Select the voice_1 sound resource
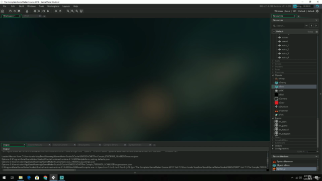The image size is (322, 181). coord(285,45)
